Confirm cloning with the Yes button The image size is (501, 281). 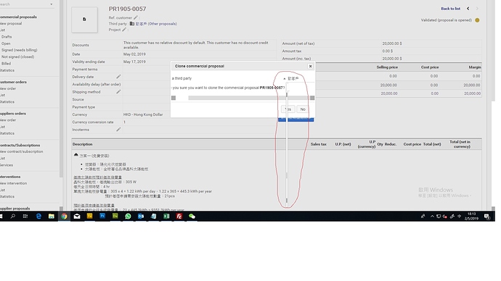point(288,109)
